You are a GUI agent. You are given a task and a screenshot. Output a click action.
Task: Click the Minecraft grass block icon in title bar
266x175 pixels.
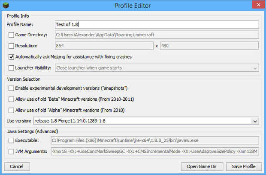[6, 6]
